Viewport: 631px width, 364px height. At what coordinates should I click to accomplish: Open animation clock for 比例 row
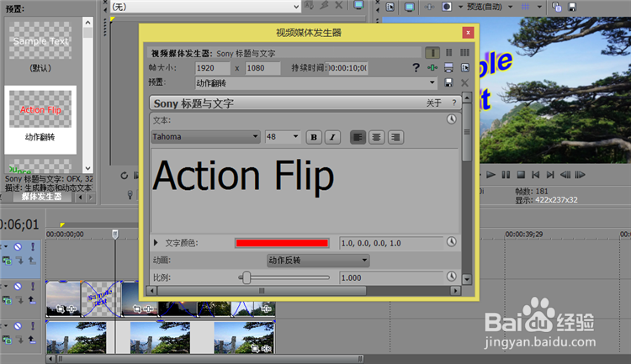pos(452,277)
